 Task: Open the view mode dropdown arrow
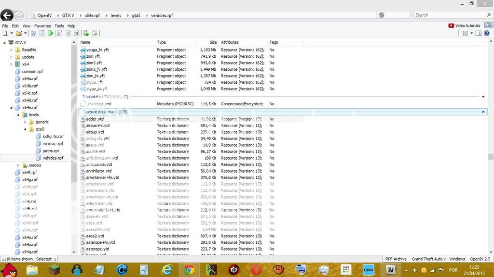pyautogui.click(x=471, y=33)
